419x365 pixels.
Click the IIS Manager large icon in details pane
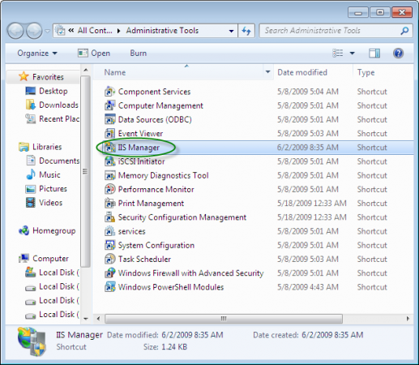32,341
